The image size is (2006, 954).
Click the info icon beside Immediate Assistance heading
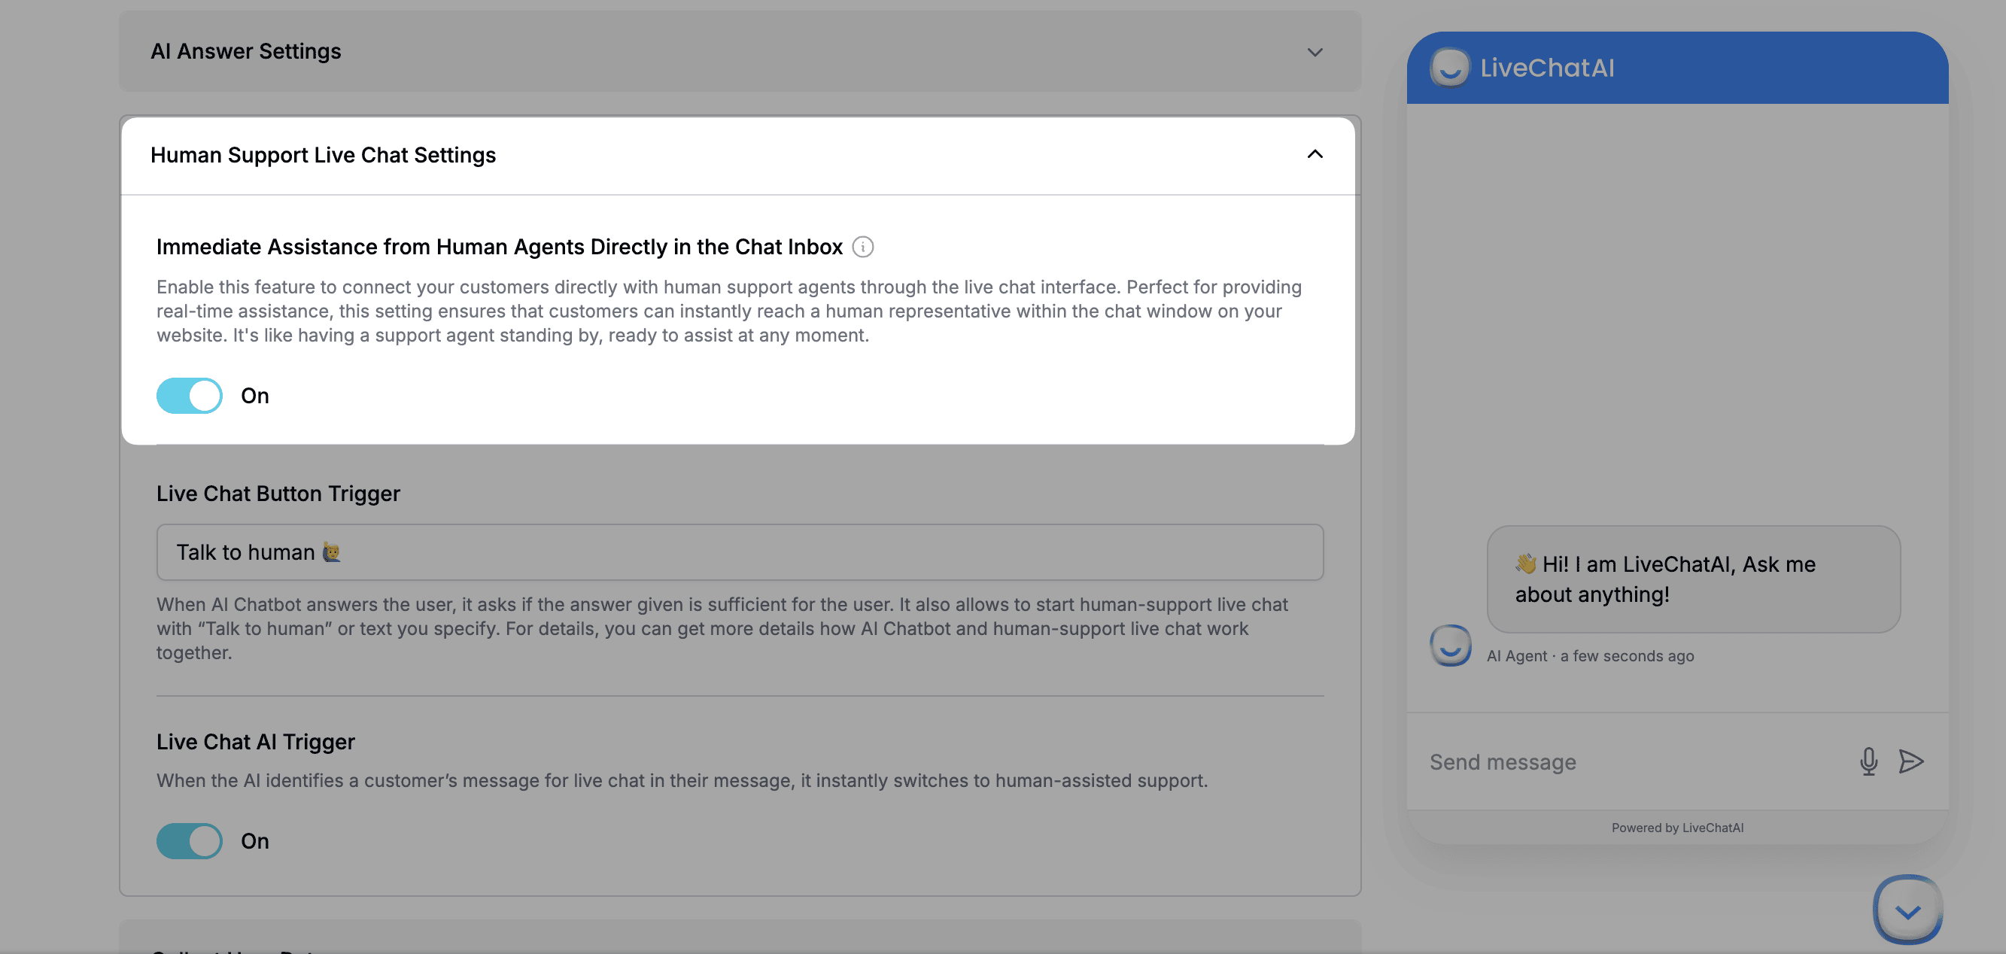pyautogui.click(x=863, y=247)
